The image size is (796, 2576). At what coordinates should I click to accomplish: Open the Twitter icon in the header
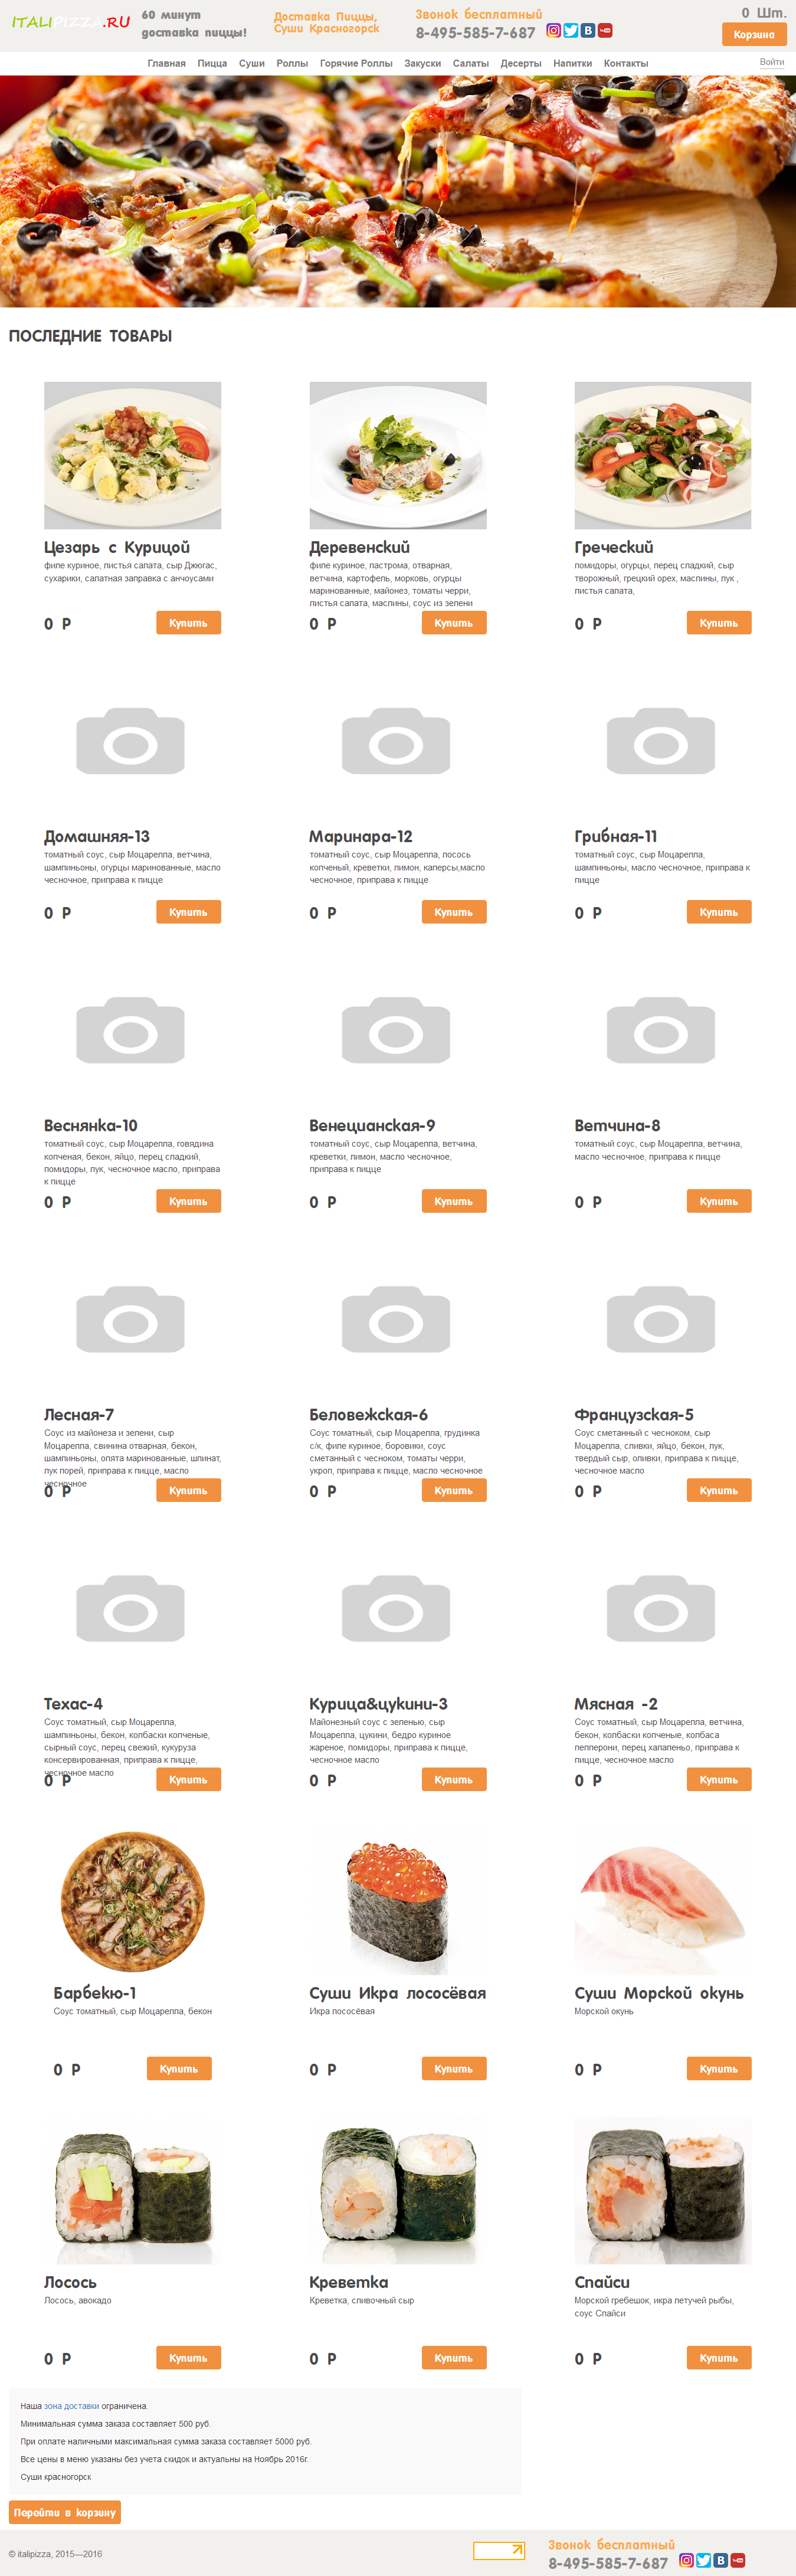(x=570, y=30)
